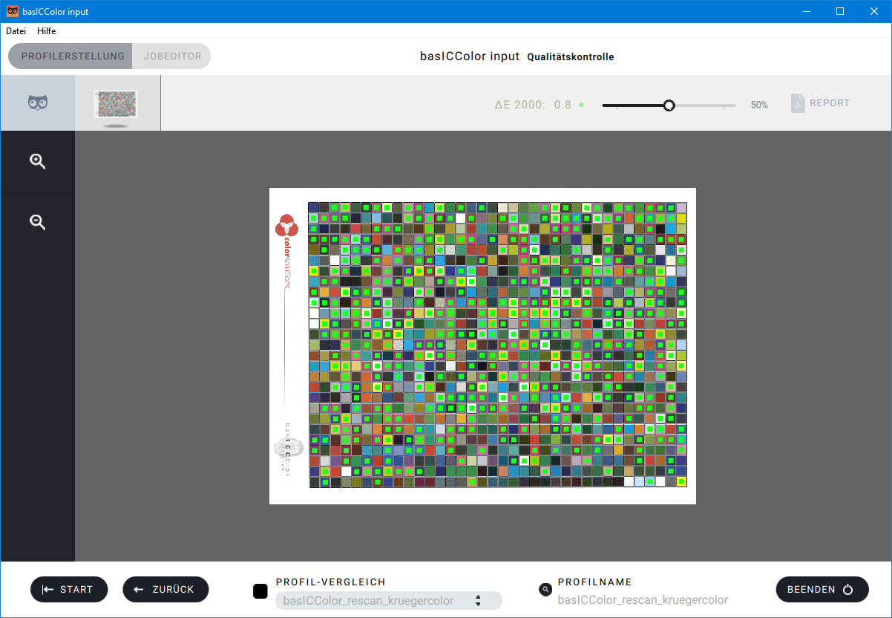Click the black Profil-Vergleich color swatch
892x618 pixels.
(x=260, y=591)
